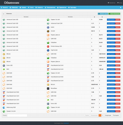
Task: Go to page 2 of the table
Action: pos(103,115)
